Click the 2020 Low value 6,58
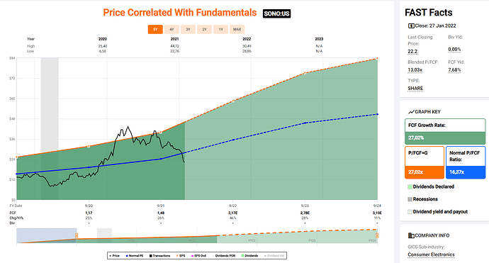The height and width of the screenshot is (263, 489). pos(103,51)
